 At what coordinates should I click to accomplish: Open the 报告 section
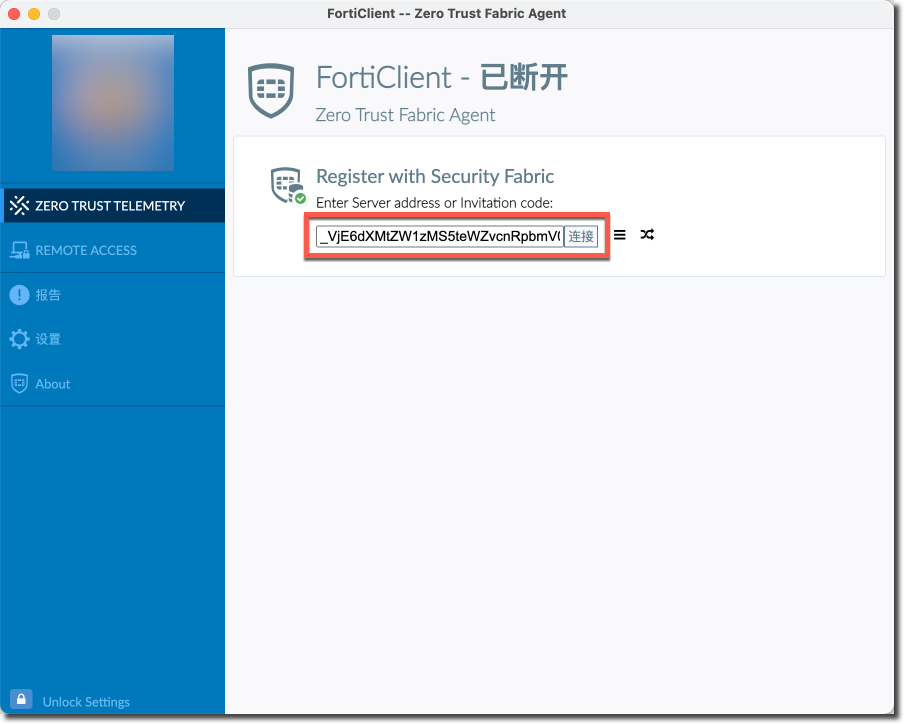pyautogui.click(x=48, y=295)
